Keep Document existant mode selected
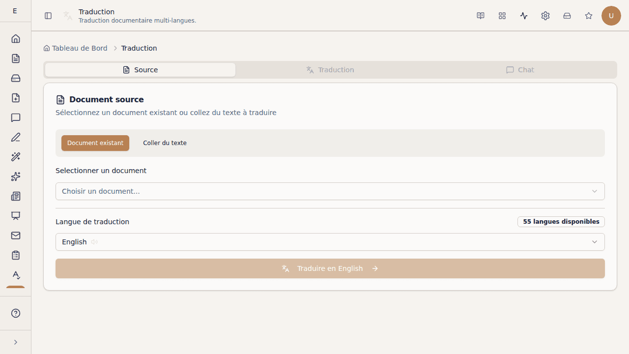 [x=95, y=143]
